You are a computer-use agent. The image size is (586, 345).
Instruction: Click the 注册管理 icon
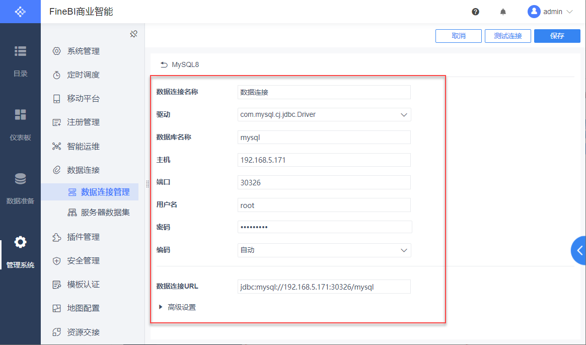56,122
